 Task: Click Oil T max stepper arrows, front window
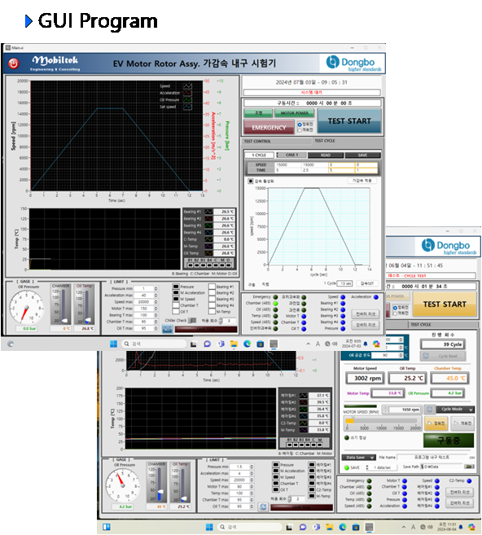tap(156, 329)
